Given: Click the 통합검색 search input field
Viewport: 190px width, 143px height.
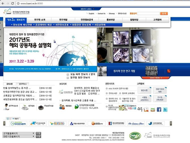Looking at the screenshot, I should coord(148,13).
